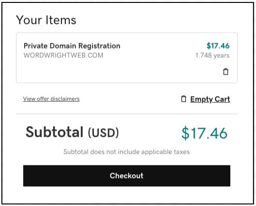
Task: View offer disclaimers
Action: click(51, 99)
